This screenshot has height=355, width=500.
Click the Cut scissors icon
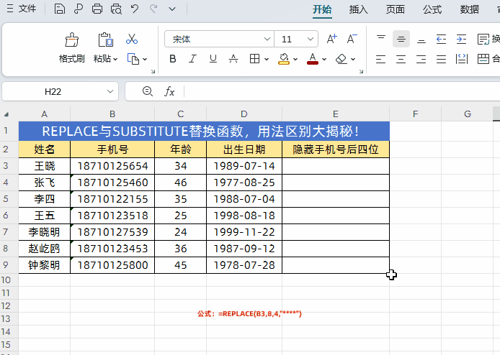132,39
